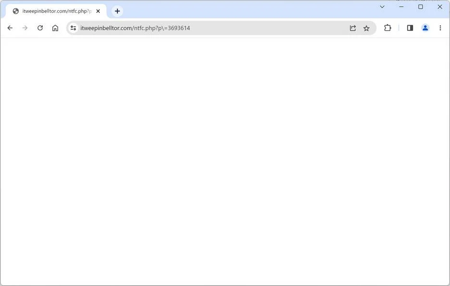Reload the current page
450x286 pixels.
[40, 28]
